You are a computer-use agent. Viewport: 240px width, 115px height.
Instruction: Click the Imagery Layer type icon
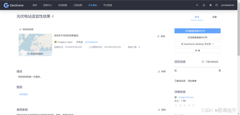(55, 42)
